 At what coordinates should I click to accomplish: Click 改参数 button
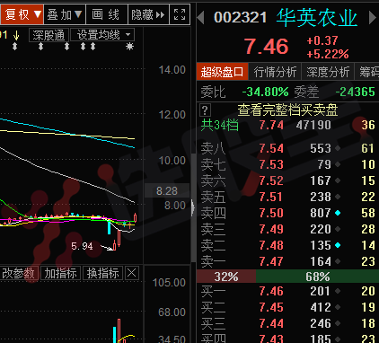19,273
